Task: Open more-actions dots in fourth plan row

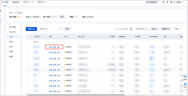Action: (62, 64)
